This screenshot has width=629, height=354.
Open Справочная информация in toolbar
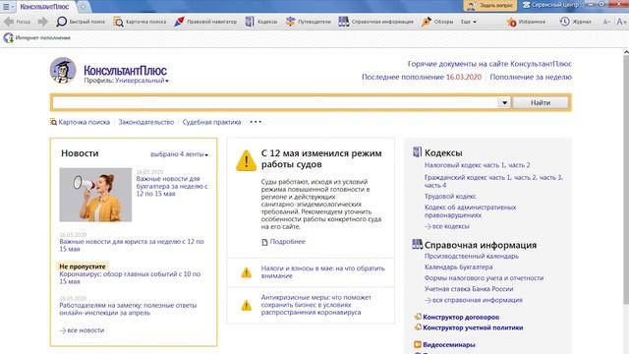point(375,22)
